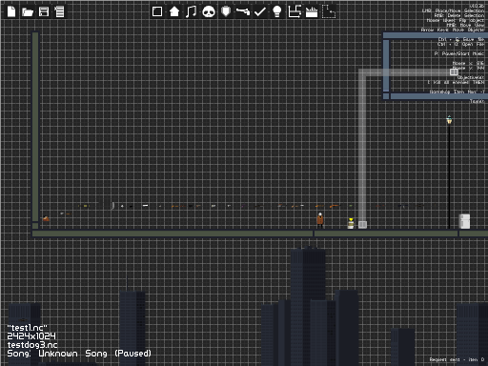Image resolution: width=488 pixels, height=366 pixels.
Task: Select the city skyline background icon
Action: [312, 12]
